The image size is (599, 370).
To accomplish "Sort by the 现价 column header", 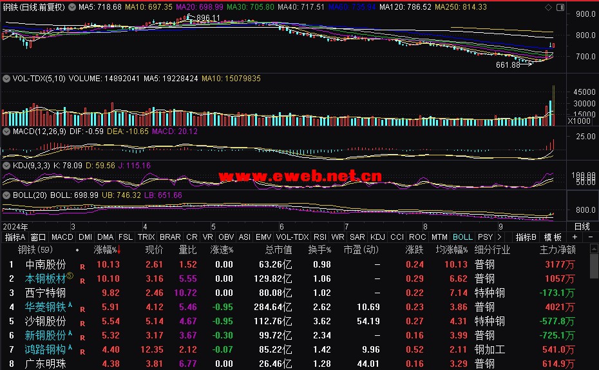I will click(x=154, y=250).
